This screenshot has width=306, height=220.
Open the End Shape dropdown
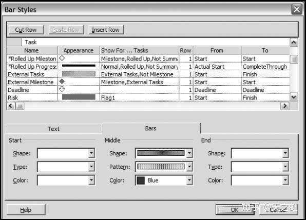285,153
